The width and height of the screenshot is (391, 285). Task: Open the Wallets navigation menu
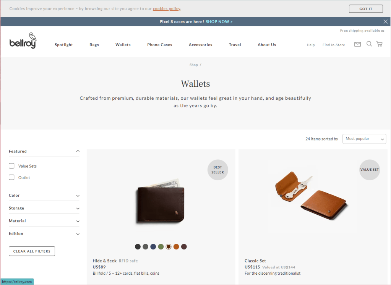point(123,45)
